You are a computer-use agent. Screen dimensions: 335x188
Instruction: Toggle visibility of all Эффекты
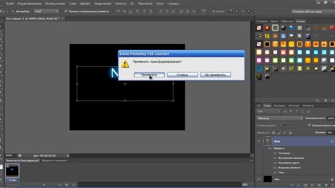(x=270, y=148)
